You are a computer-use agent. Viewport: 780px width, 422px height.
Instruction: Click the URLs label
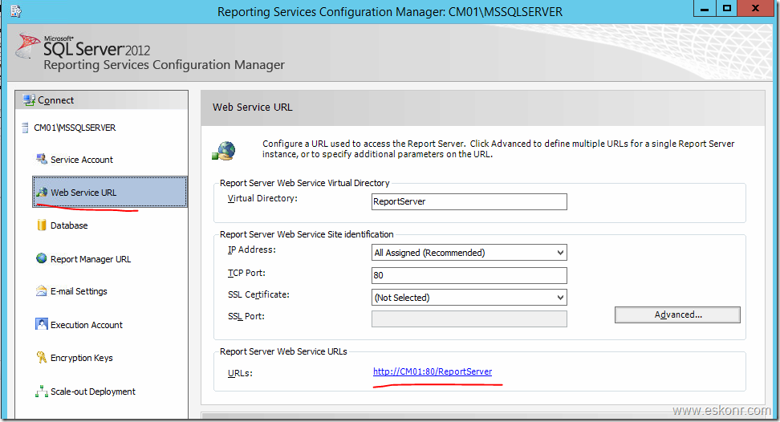click(240, 373)
